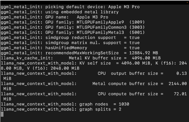Viewport: 189px width, 122px height.
Task: Click the recommendedMaxWorkingSetSize text
Action: (82, 53)
